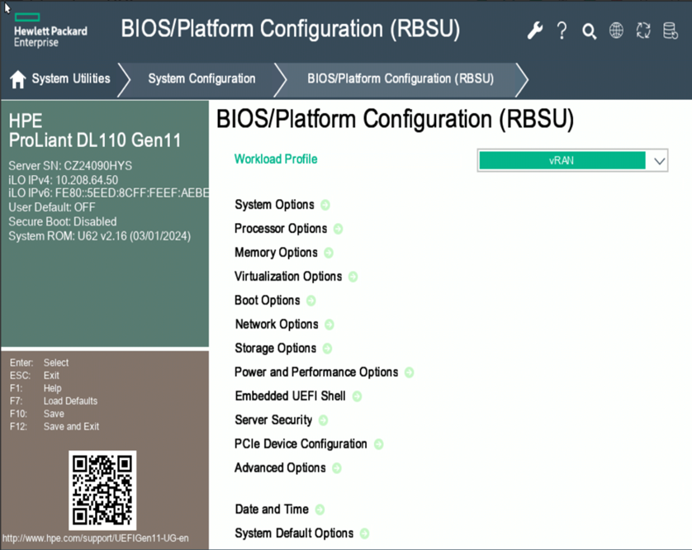Click the arrow icon beside Server Security
Screen dimensions: 692x550
click(324, 420)
